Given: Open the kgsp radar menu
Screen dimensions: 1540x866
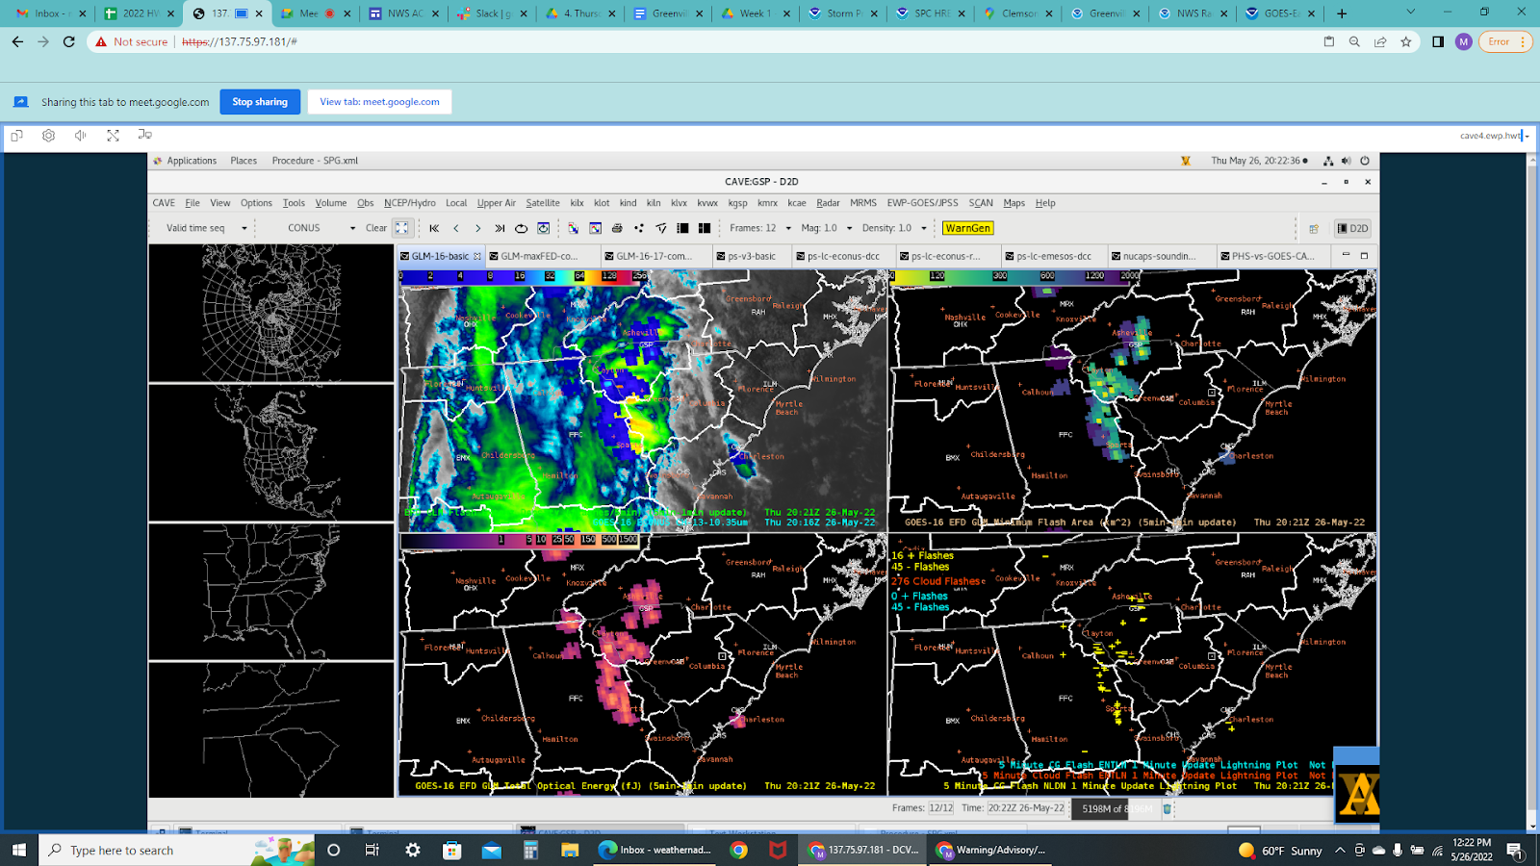Looking at the screenshot, I should [737, 203].
